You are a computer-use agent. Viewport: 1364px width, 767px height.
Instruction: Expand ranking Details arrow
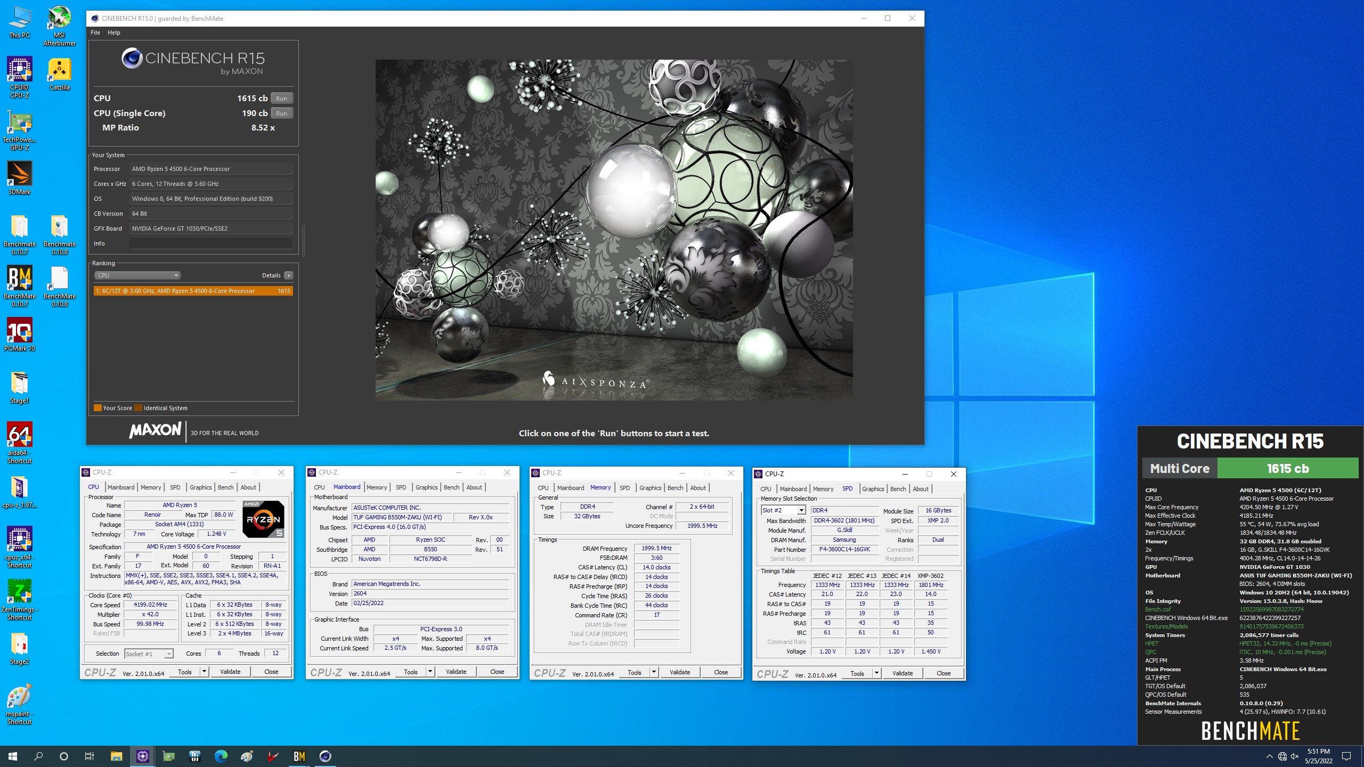point(288,275)
